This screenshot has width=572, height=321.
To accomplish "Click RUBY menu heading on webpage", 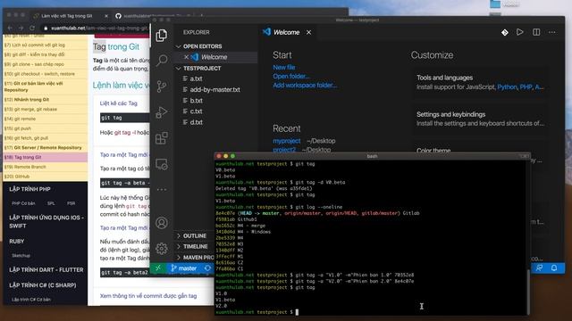I will click(x=17, y=242).
